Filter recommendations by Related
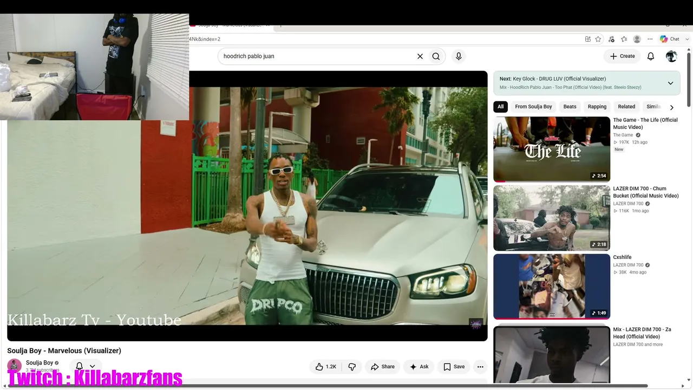 626,107
